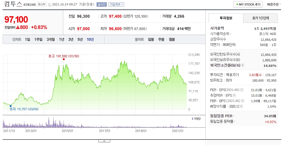Open help icon next to PBR BPS(2021.06)

(242, 101)
